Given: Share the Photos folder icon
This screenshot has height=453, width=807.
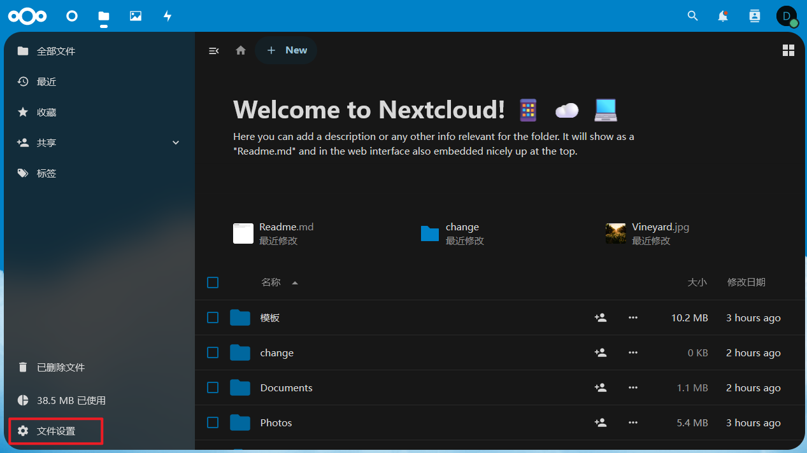Looking at the screenshot, I should coord(600,422).
